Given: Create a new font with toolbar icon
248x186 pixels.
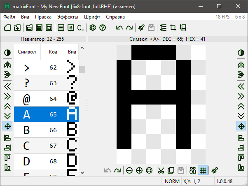Looking at the screenshot, I should coord(7,28).
